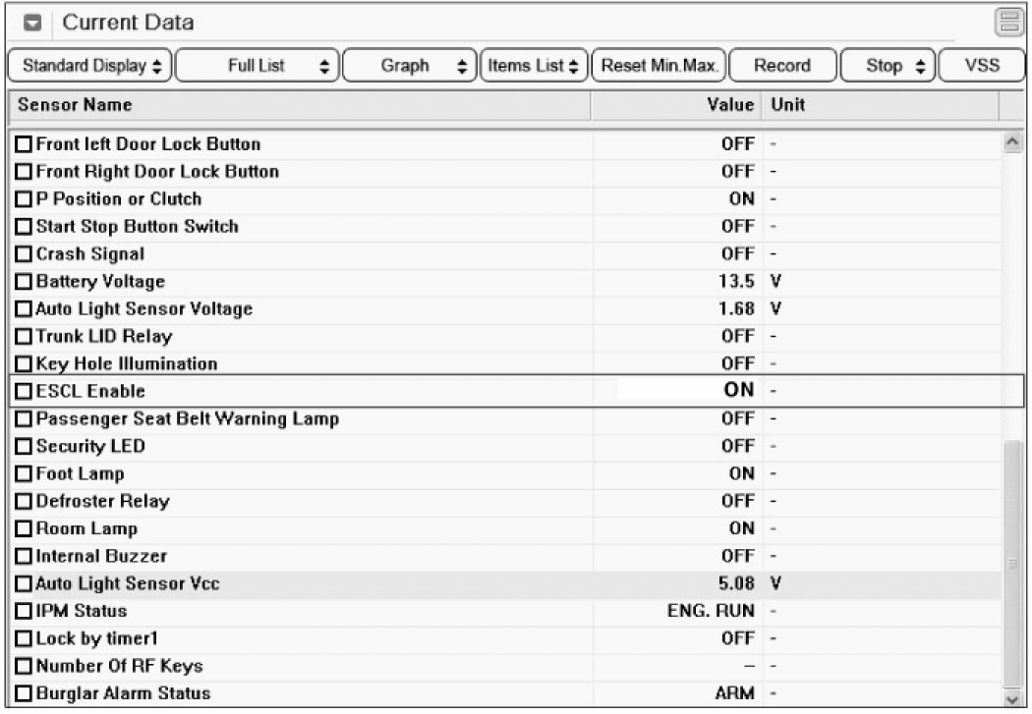Open the Standard Display dropdown
The image size is (1032, 714).
click(90, 66)
